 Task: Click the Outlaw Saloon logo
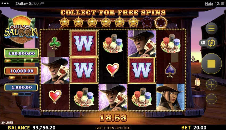(x=21, y=30)
